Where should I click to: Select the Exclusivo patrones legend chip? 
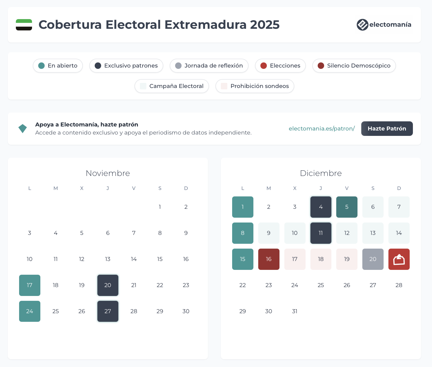coord(126,66)
